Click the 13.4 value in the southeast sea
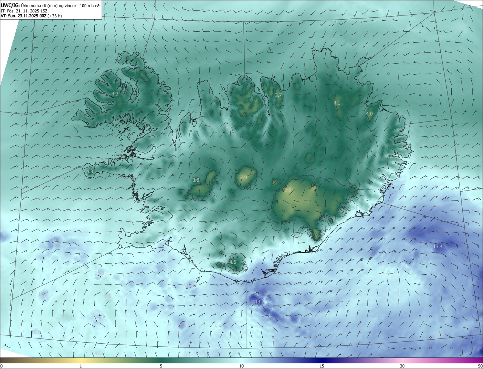483x369 pixels. [438, 246]
